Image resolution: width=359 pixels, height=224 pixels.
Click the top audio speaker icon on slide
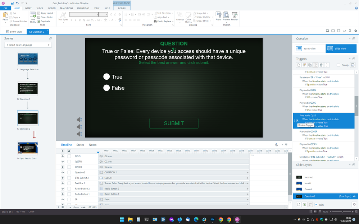click(79, 120)
